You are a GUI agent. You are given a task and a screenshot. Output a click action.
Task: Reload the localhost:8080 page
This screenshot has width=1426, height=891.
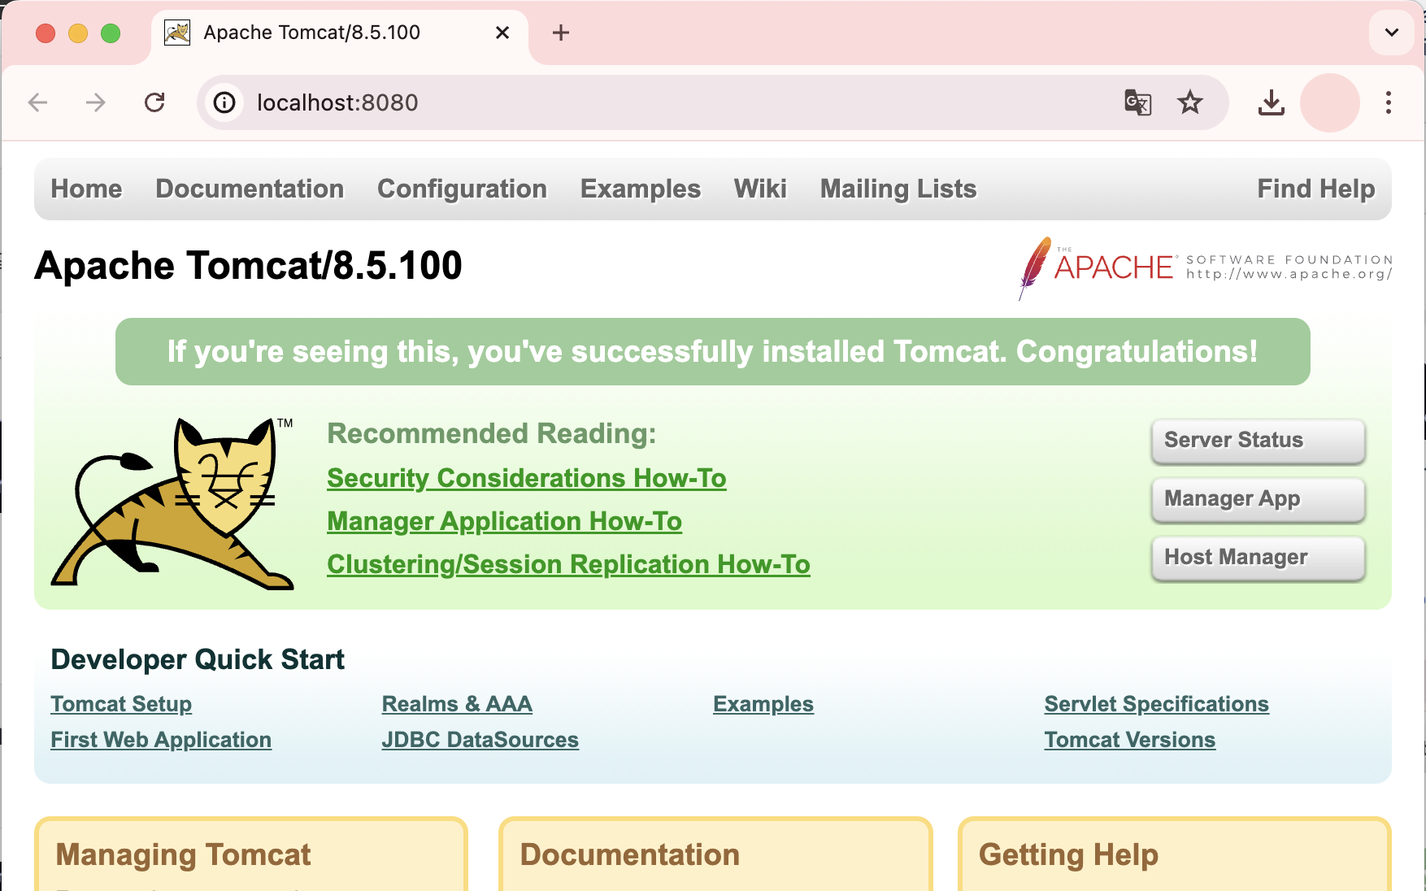tap(154, 102)
